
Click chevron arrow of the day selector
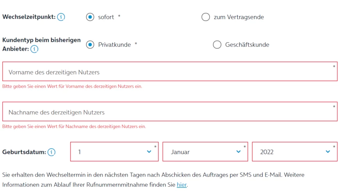(x=149, y=152)
